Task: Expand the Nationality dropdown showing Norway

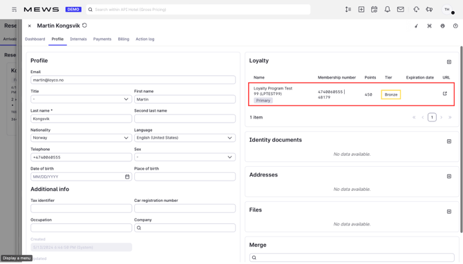Action: pos(82,138)
